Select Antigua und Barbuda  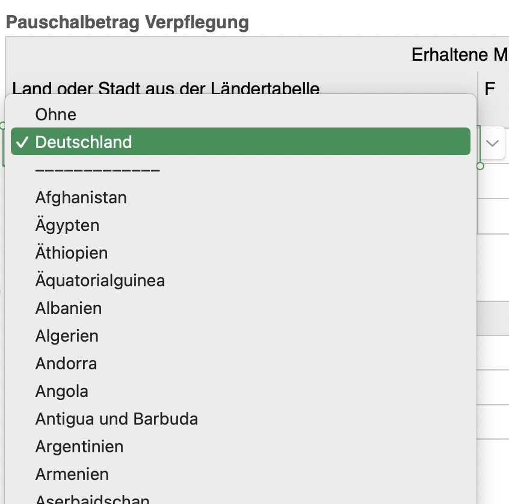pyautogui.click(x=117, y=419)
